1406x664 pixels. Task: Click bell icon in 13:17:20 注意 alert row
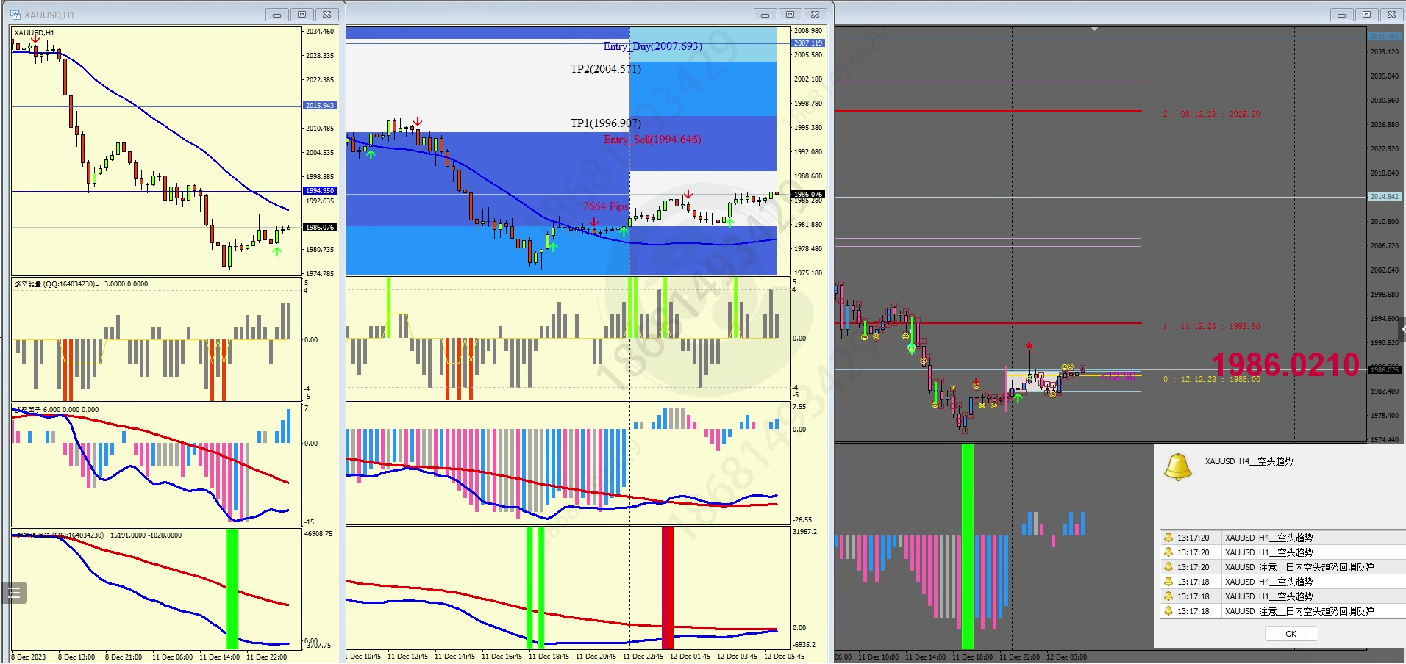tap(1168, 567)
